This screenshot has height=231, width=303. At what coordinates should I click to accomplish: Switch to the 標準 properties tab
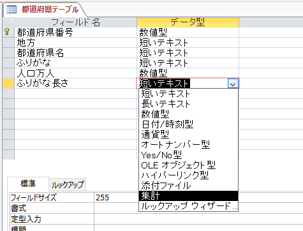click(x=28, y=184)
